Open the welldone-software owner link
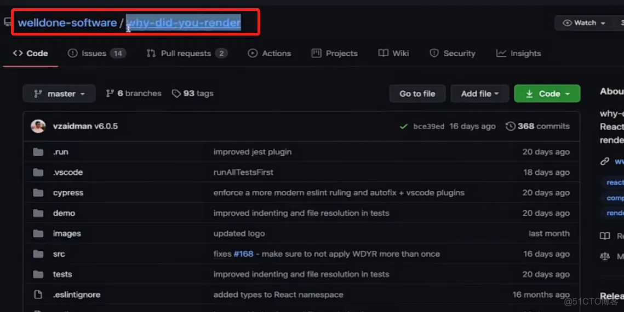Viewport: 624px width, 312px height. click(x=67, y=22)
